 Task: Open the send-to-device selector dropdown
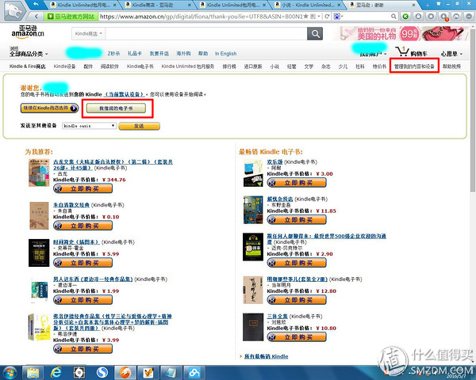89,126
